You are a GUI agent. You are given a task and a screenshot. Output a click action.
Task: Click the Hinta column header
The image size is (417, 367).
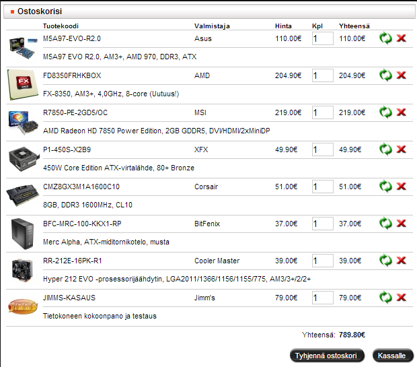click(x=283, y=26)
